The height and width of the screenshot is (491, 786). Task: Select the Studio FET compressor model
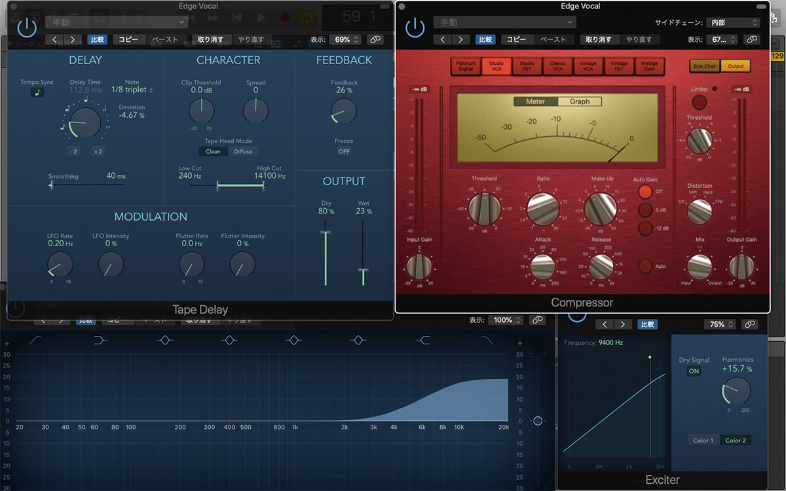(x=527, y=66)
